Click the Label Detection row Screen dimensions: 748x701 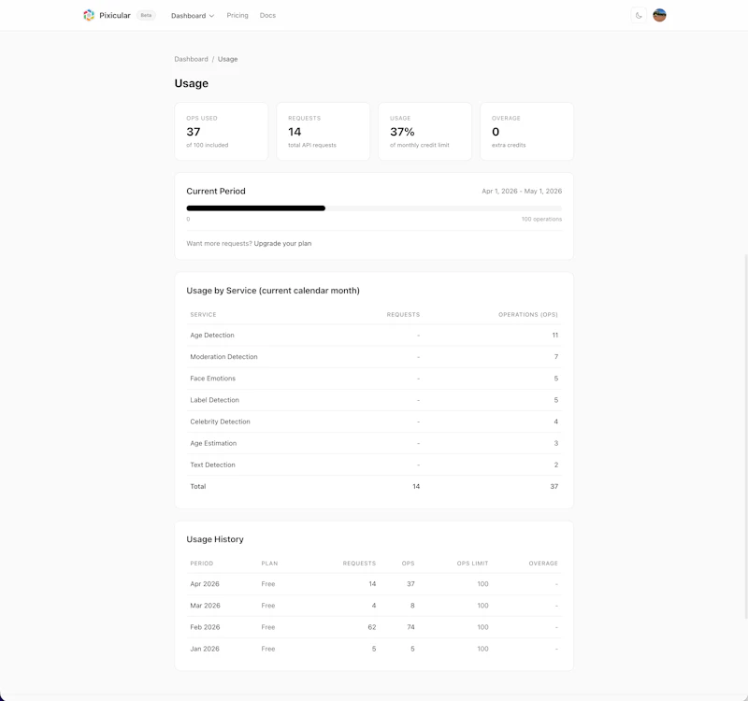pyautogui.click(x=374, y=400)
